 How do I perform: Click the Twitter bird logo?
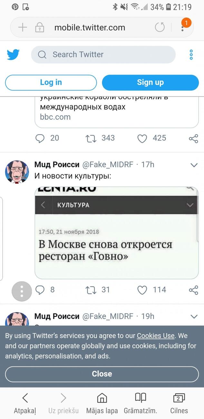coord(13,55)
